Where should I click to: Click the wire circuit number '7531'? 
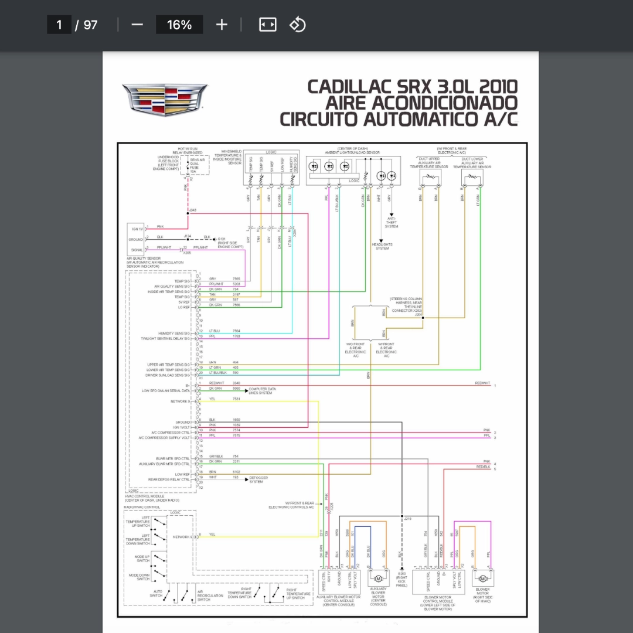click(x=236, y=399)
